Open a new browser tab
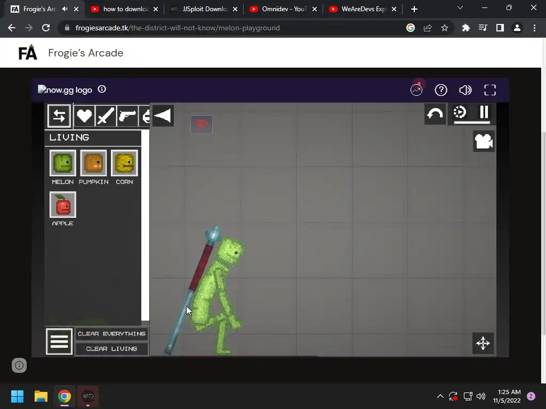The image size is (546, 409). click(x=414, y=9)
